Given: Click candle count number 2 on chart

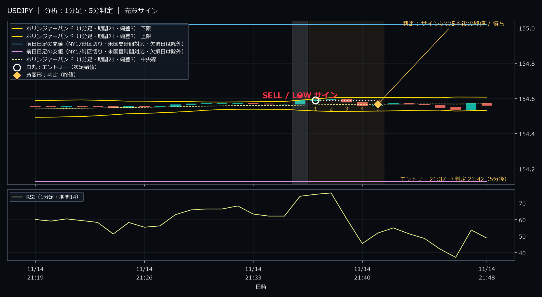Looking at the screenshot, I should point(331,109).
